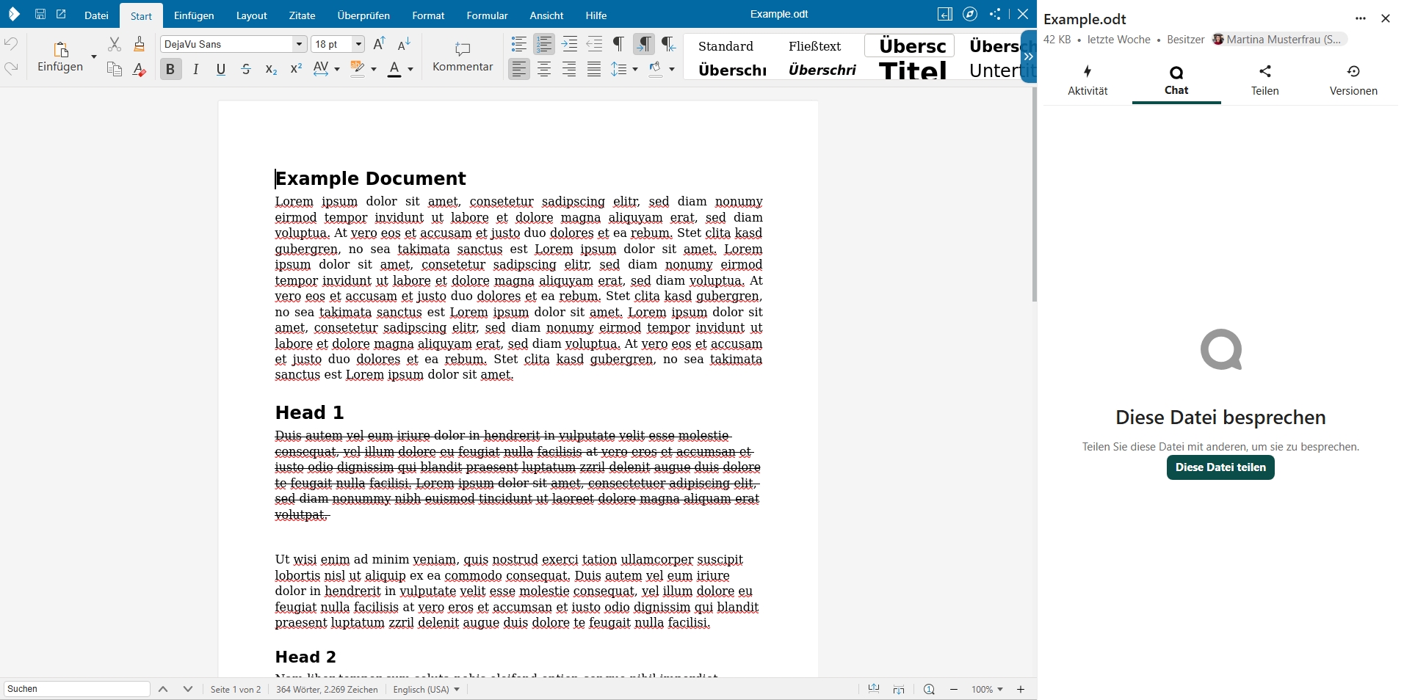Toggle strikethrough formatting
This screenshot has height=700, width=1404.
(246, 70)
